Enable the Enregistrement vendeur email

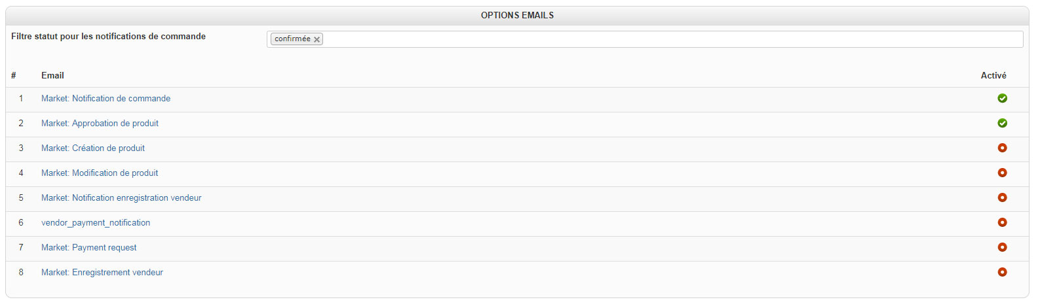click(1002, 272)
